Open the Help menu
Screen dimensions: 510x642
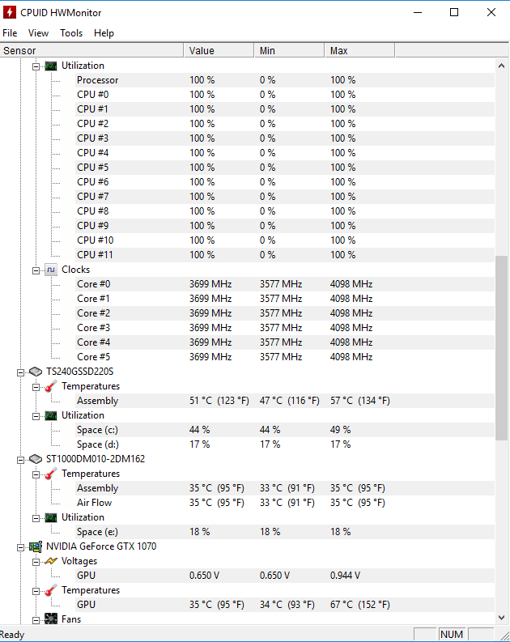click(x=104, y=33)
